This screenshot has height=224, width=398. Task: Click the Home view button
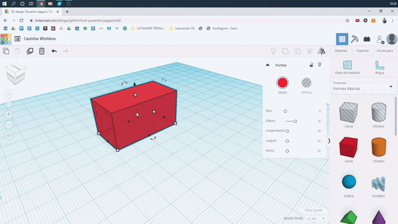[x=9, y=93]
